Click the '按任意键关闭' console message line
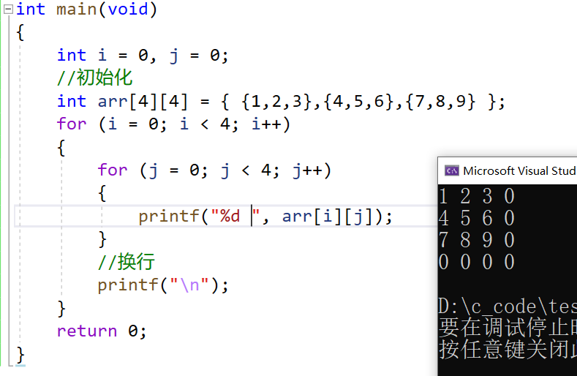 [508, 349]
